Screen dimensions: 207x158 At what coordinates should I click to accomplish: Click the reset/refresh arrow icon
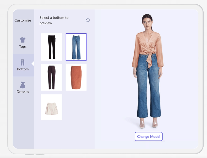click(88, 20)
